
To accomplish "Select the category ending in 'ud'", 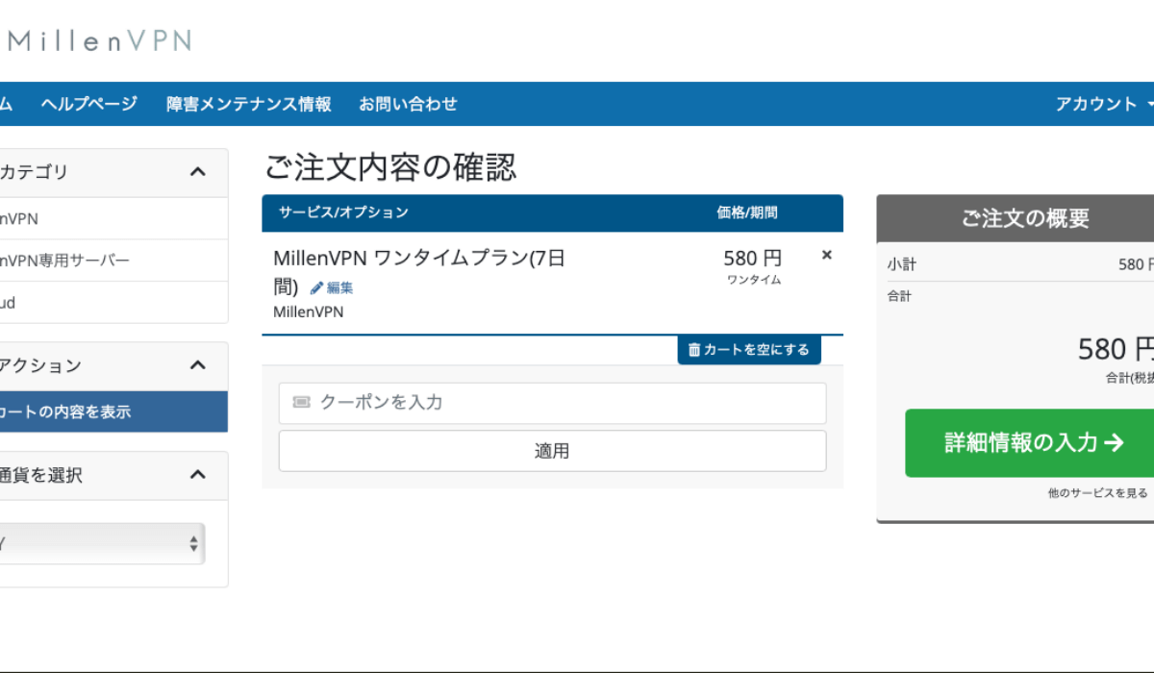I will 113,303.
